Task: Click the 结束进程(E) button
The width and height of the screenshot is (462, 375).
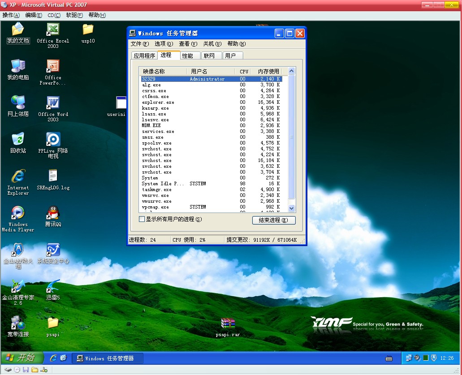Action: [274, 220]
